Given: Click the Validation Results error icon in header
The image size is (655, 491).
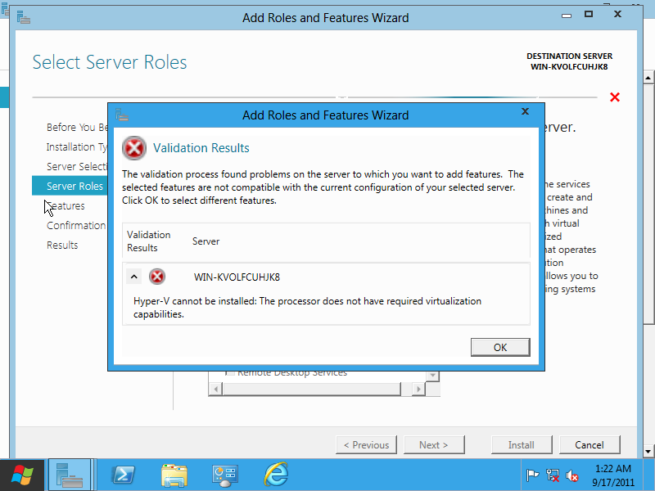Looking at the screenshot, I should [134, 148].
